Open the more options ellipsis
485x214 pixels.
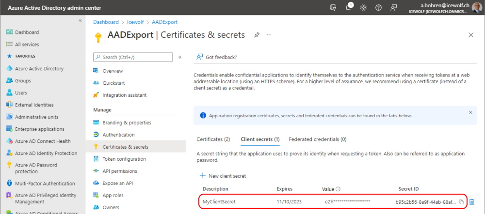click(269, 35)
